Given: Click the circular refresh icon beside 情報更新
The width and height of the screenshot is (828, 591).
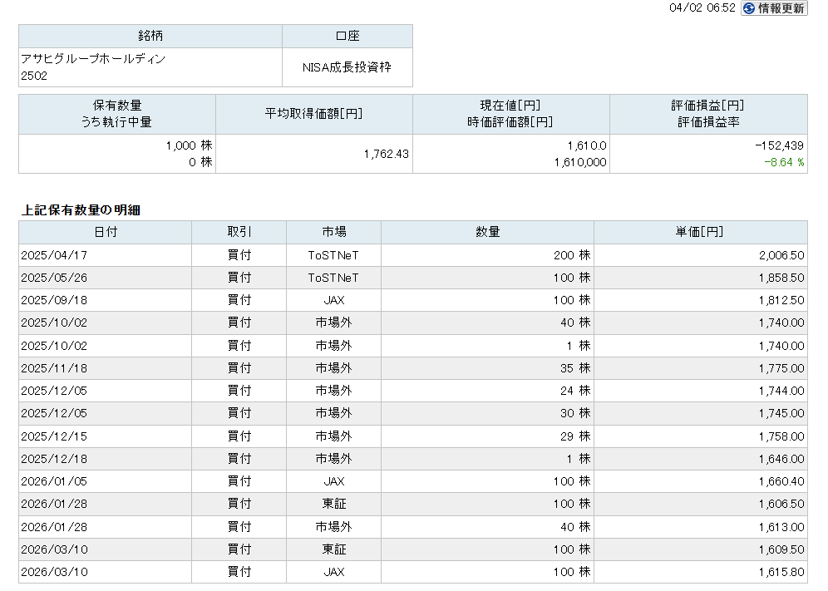Looking at the screenshot, I should point(749,8).
